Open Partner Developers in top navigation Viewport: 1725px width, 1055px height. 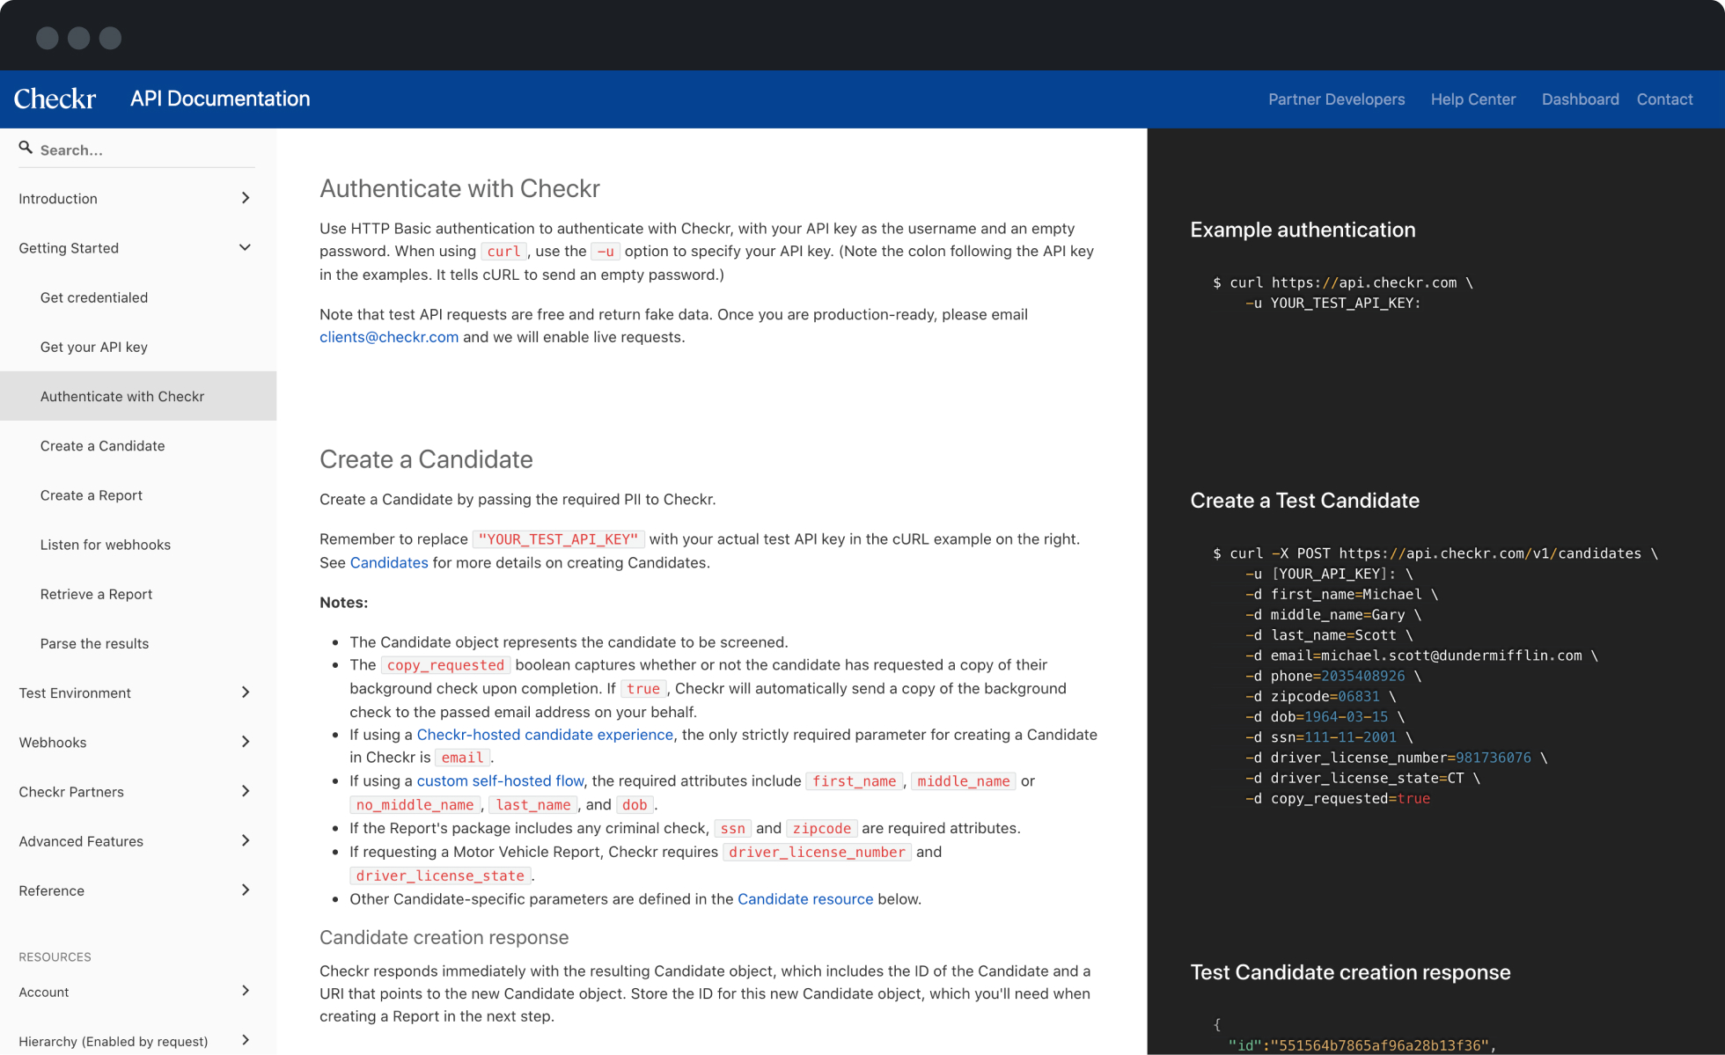(1337, 99)
